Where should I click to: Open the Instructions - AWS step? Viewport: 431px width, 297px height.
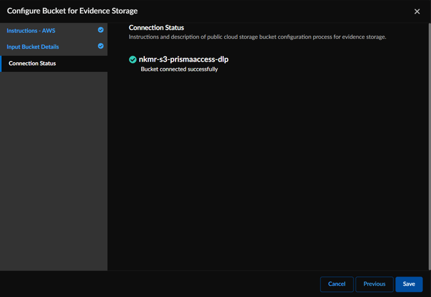pos(31,30)
